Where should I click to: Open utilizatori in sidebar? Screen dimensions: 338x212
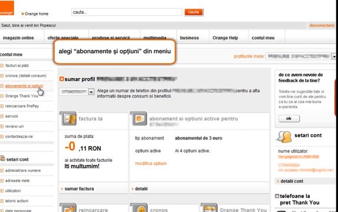coord(13,191)
